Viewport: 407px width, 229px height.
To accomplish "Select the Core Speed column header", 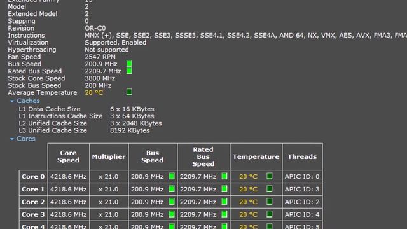I will pyautogui.click(x=68, y=156).
